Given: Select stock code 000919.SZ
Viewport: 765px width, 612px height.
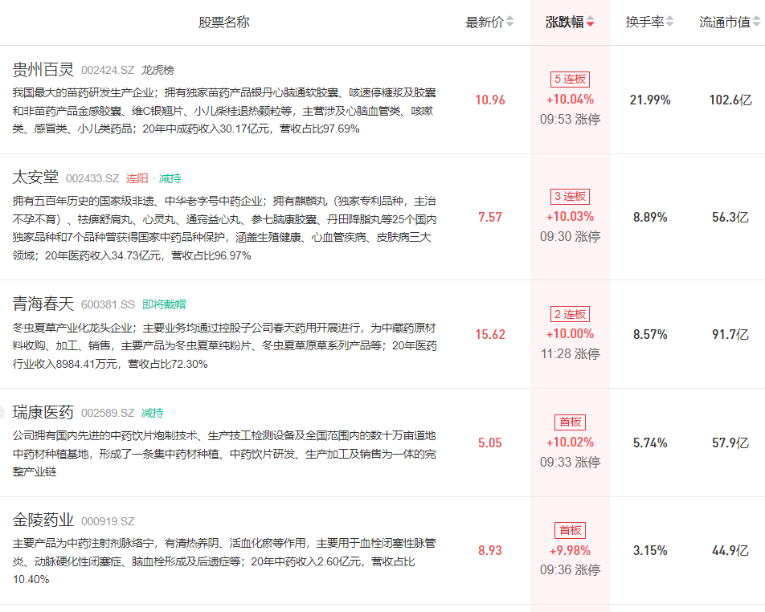Looking at the screenshot, I should click(x=108, y=521).
